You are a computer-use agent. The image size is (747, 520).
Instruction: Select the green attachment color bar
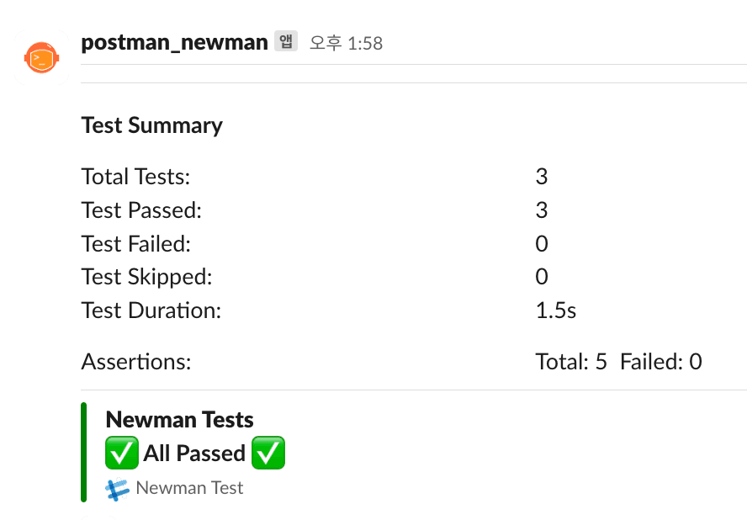pos(84,453)
